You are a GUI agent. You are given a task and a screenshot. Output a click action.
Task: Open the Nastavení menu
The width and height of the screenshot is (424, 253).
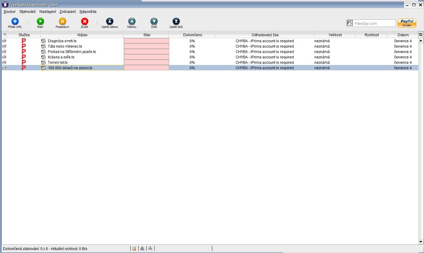click(x=48, y=12)
